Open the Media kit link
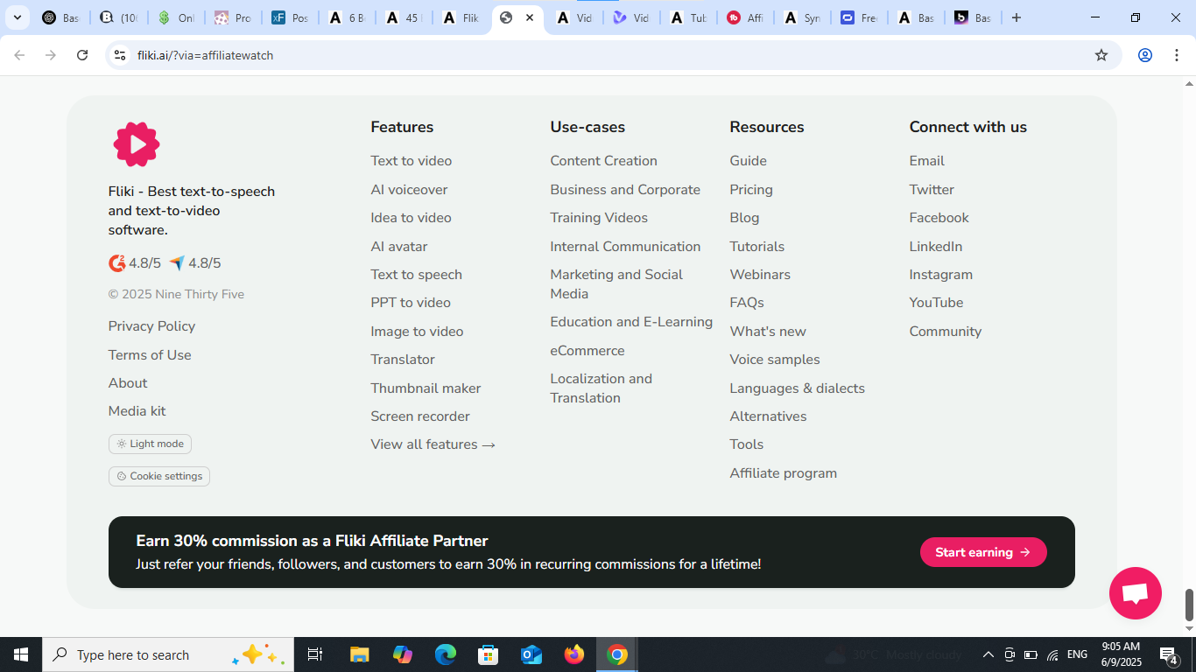The image size is (1196, 672). 137,411
